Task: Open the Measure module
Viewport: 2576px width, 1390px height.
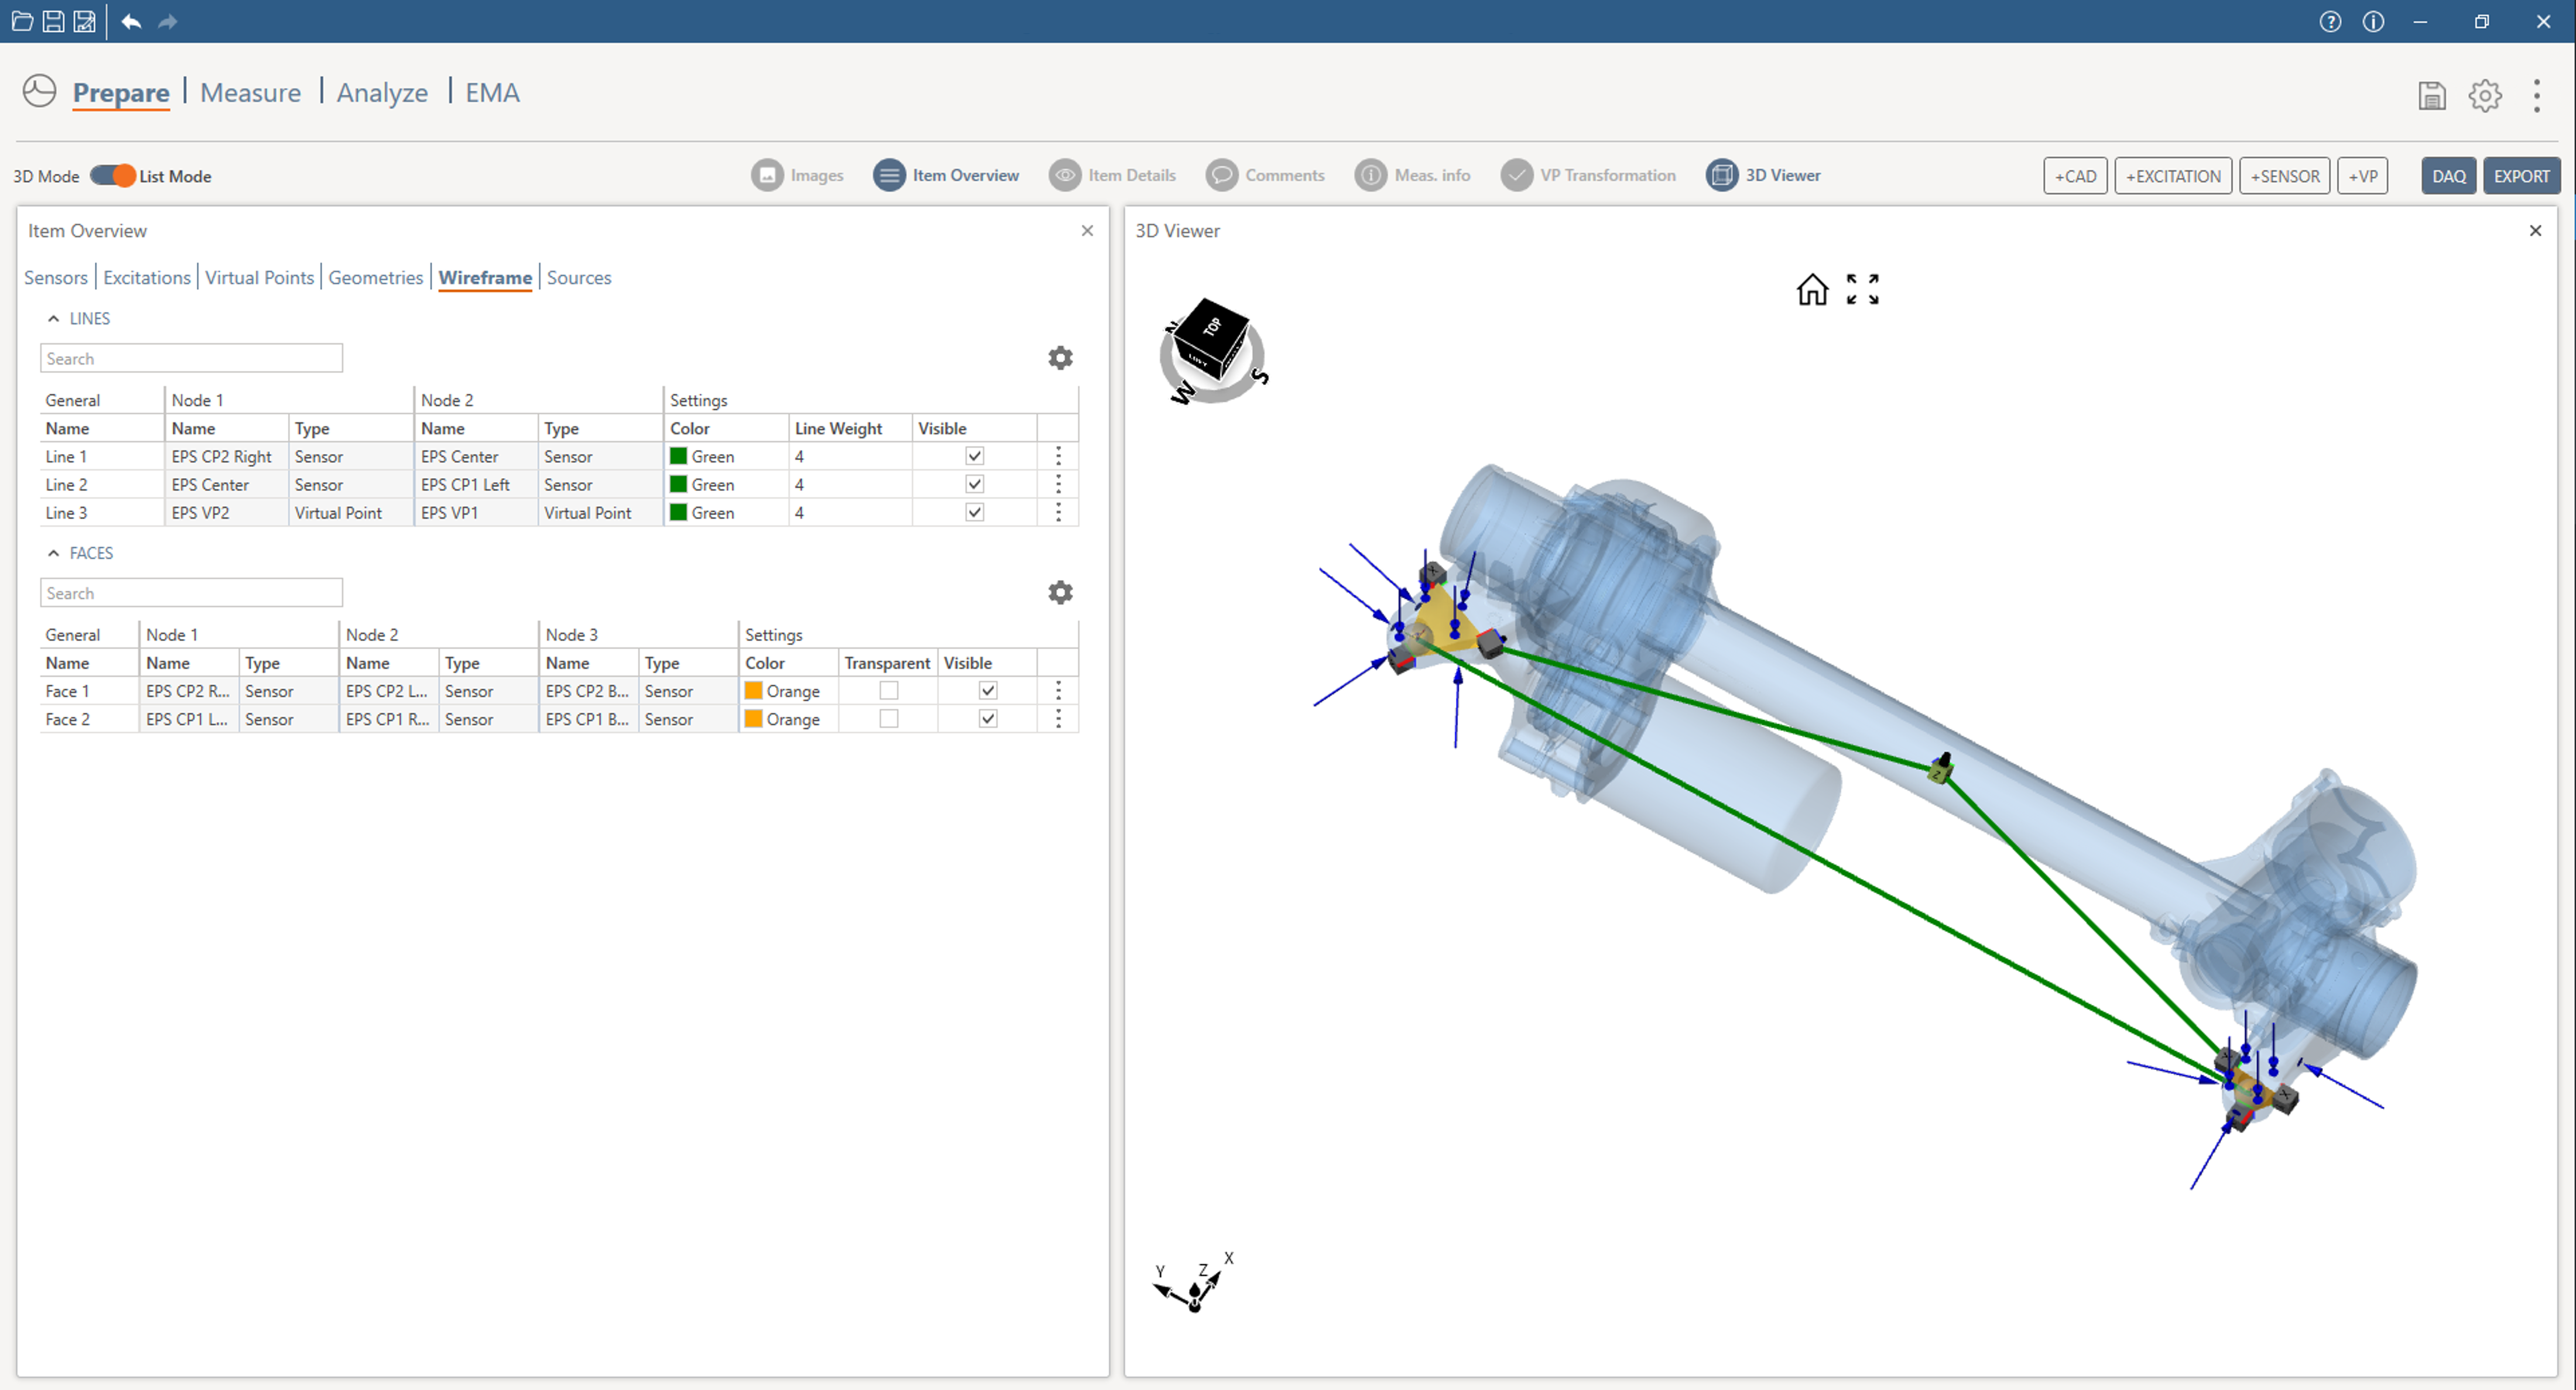Action: tap(250, 93)
